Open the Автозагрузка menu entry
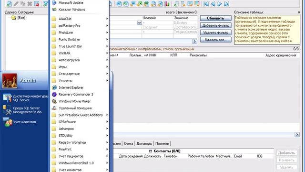 click(x=80, y=60)
